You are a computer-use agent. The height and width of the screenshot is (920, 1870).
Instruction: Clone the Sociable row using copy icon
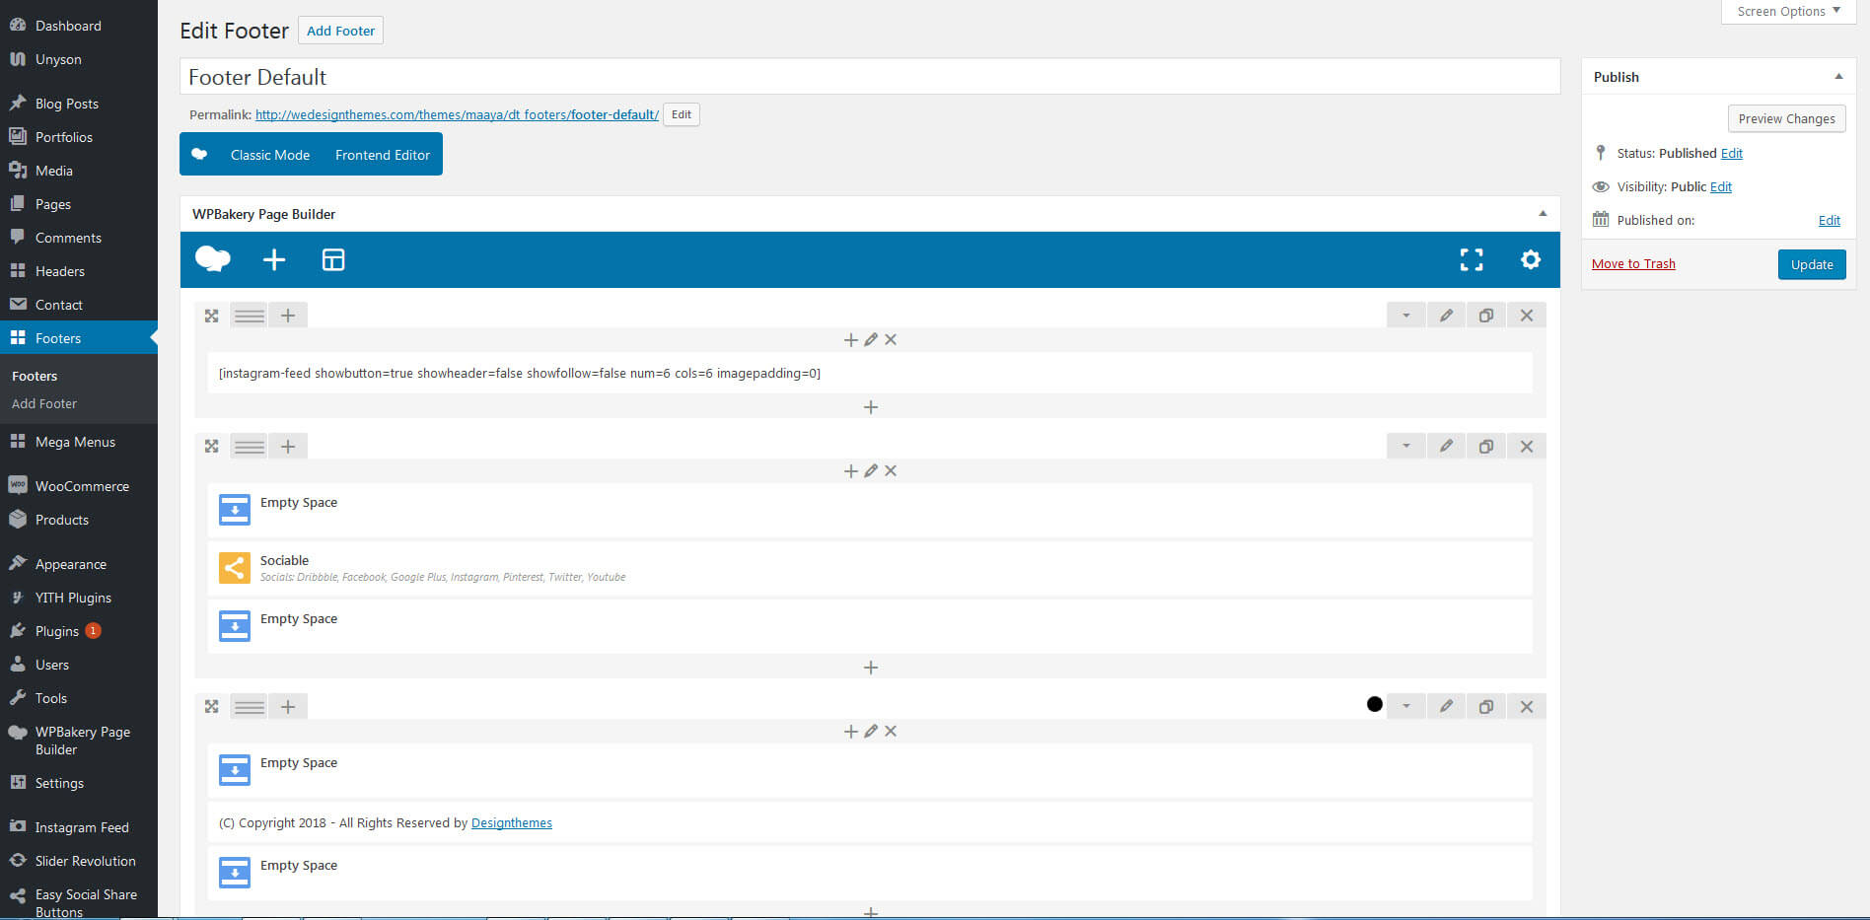1485,446
